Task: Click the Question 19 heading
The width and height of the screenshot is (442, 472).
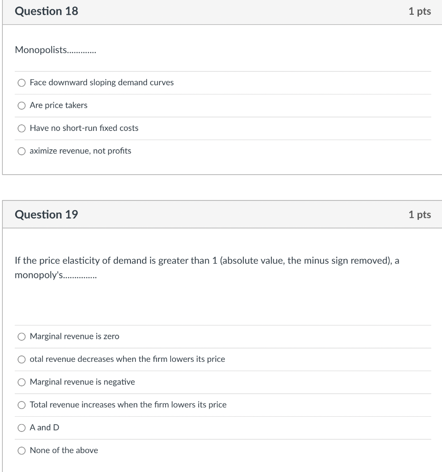Action: pos(47,215)
